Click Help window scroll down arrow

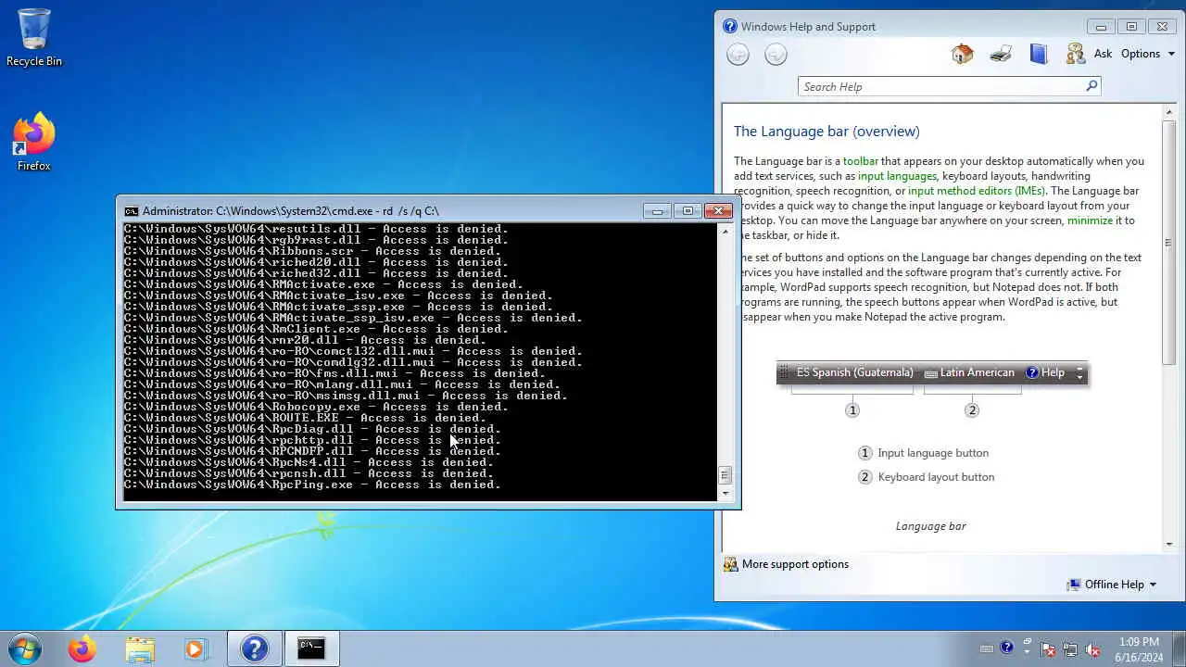click(x=1169, y=543)
